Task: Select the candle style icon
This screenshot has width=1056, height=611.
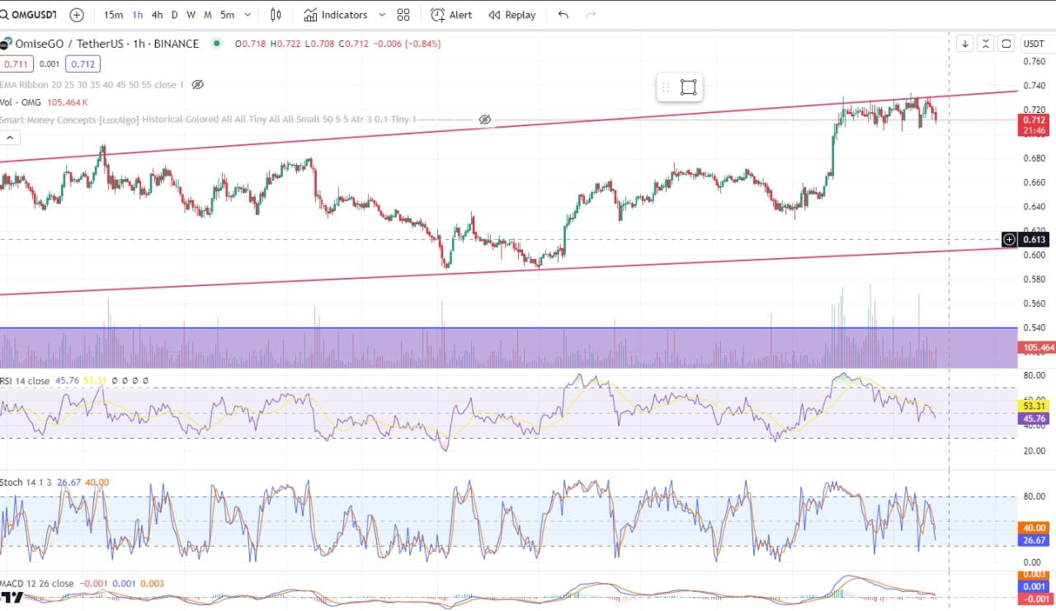Action: [x=276, y=14]
